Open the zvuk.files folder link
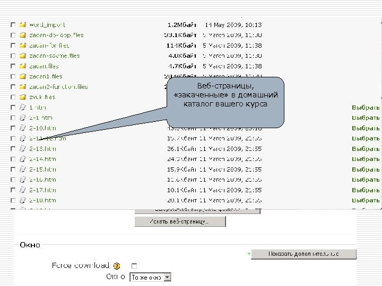The height and width of the screenshot is (286, 382). (42, 97)
